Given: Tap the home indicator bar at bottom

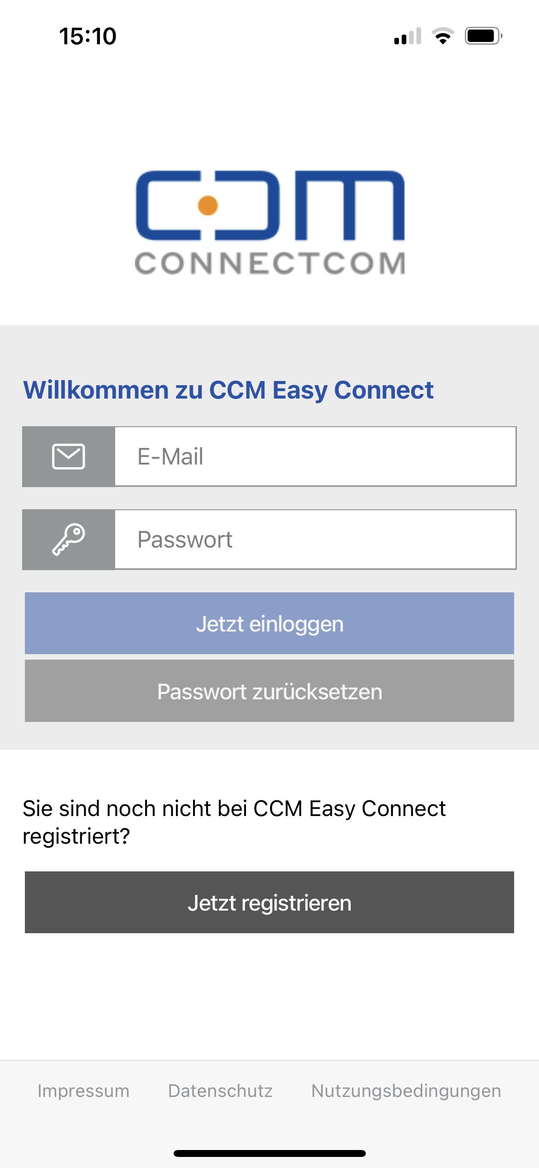Looking at the screenshot, I should click(x=269, y=1153).
